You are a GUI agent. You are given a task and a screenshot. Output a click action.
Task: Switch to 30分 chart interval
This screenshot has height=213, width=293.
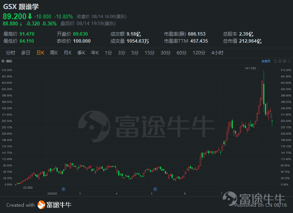click(166, 53)
